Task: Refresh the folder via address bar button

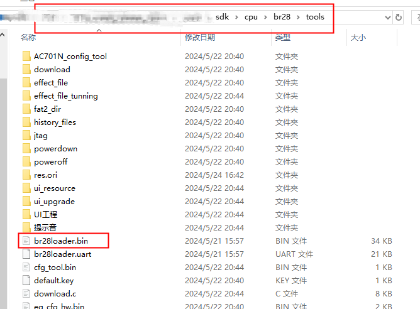Action: 398,18
